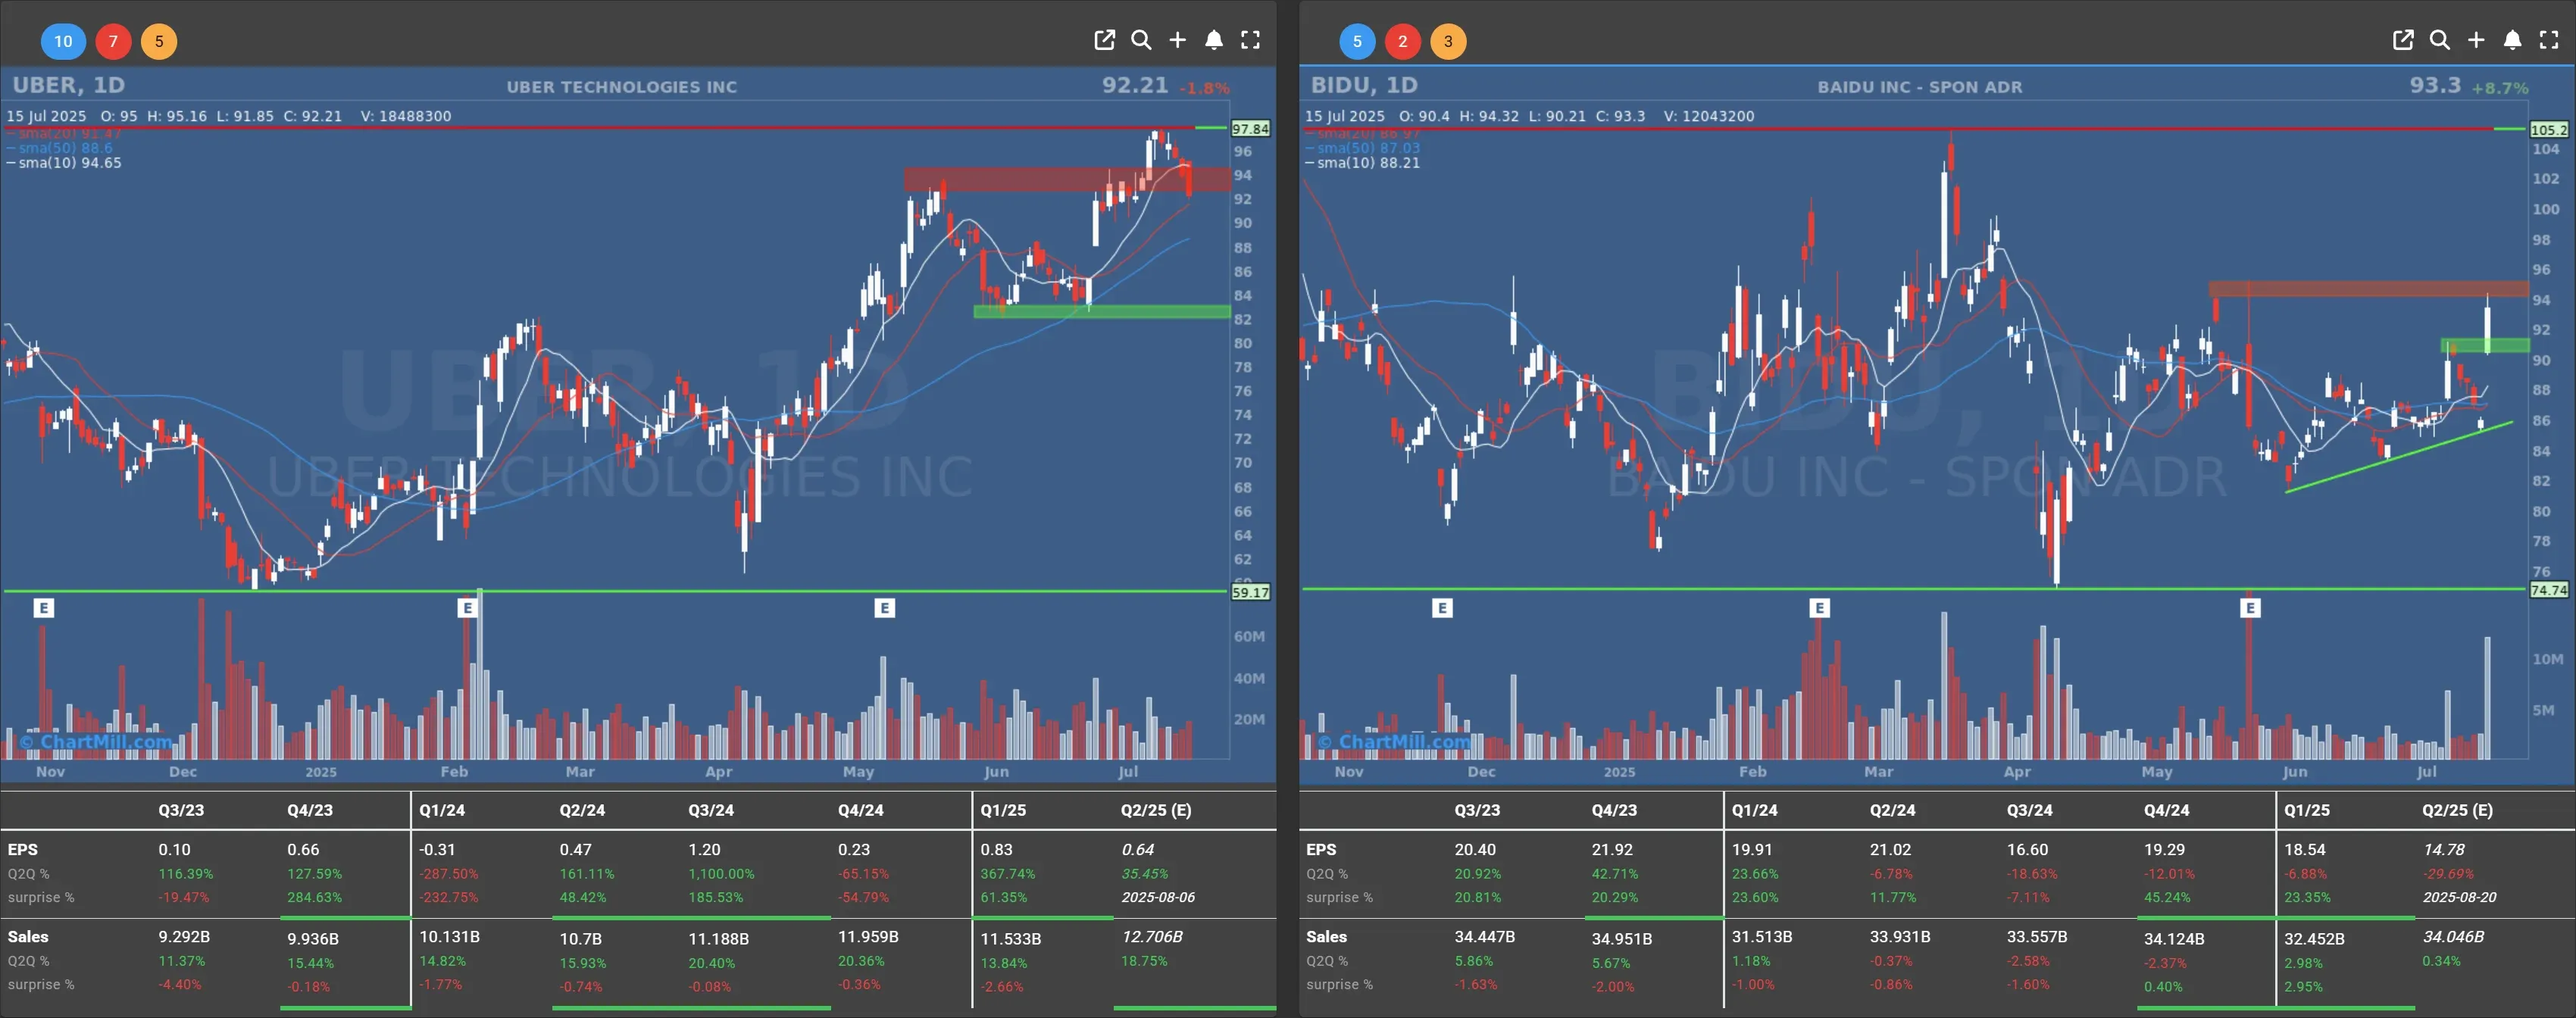The image size is (2576, 1018).
Task: Click UBER Q2Q value 1,100.00%
Action: pyautogui.click(x=721, y=874)
